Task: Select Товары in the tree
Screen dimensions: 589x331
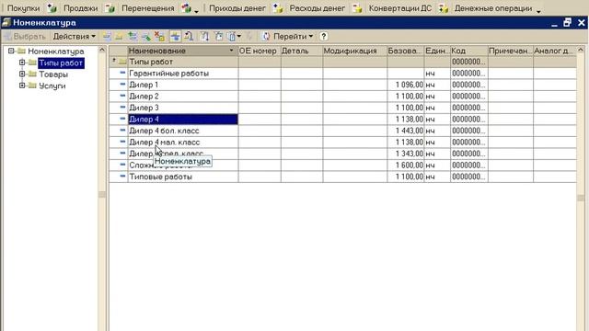Action: coord(53,74)
